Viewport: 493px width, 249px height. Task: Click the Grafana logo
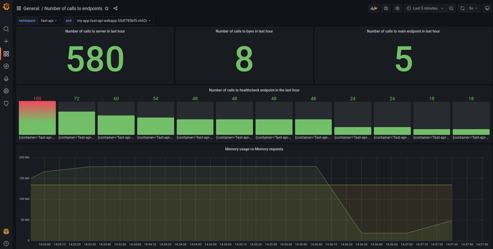(6, 7)
